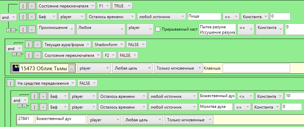Open Константа dropdown on the Молитва духа row
This screenshot has height=127, width=304.
267,107
